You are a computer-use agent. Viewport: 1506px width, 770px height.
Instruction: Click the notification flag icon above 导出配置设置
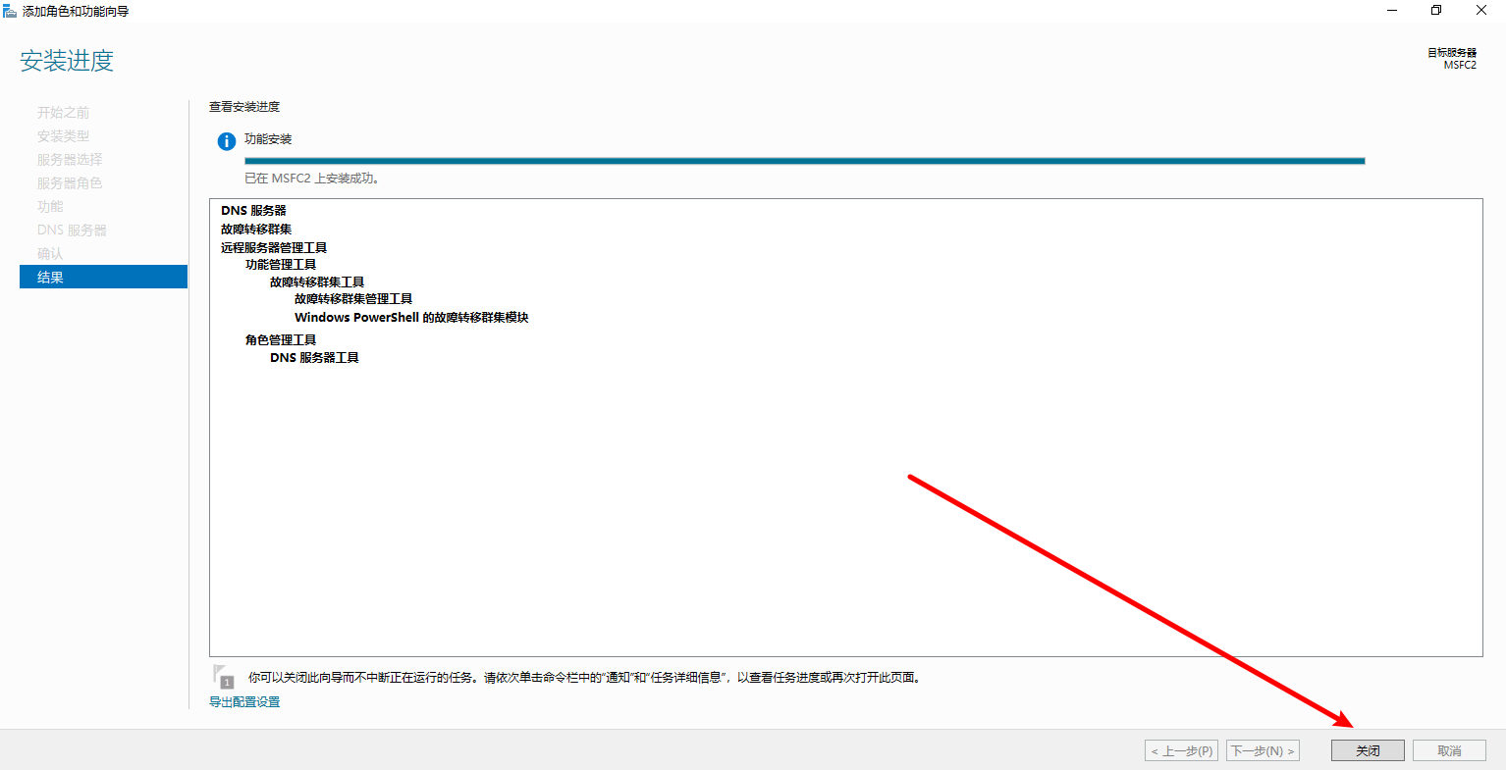tap(223, 676)
